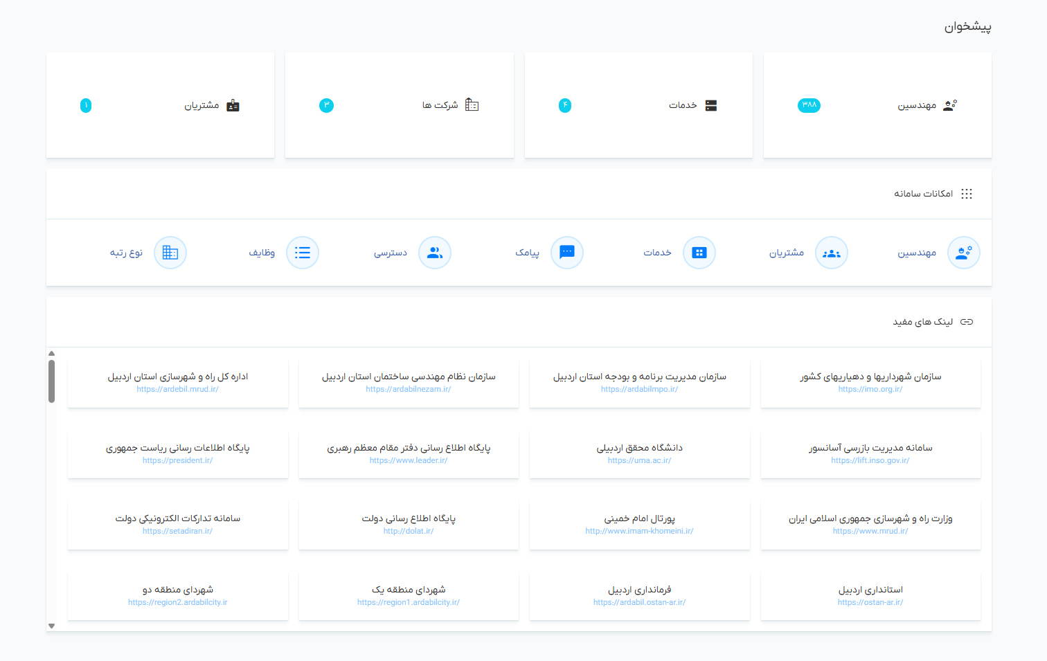Open https://ardabil.ostan-ar.ir/ link
1047x661 pixels.
(x=639, y=602)
